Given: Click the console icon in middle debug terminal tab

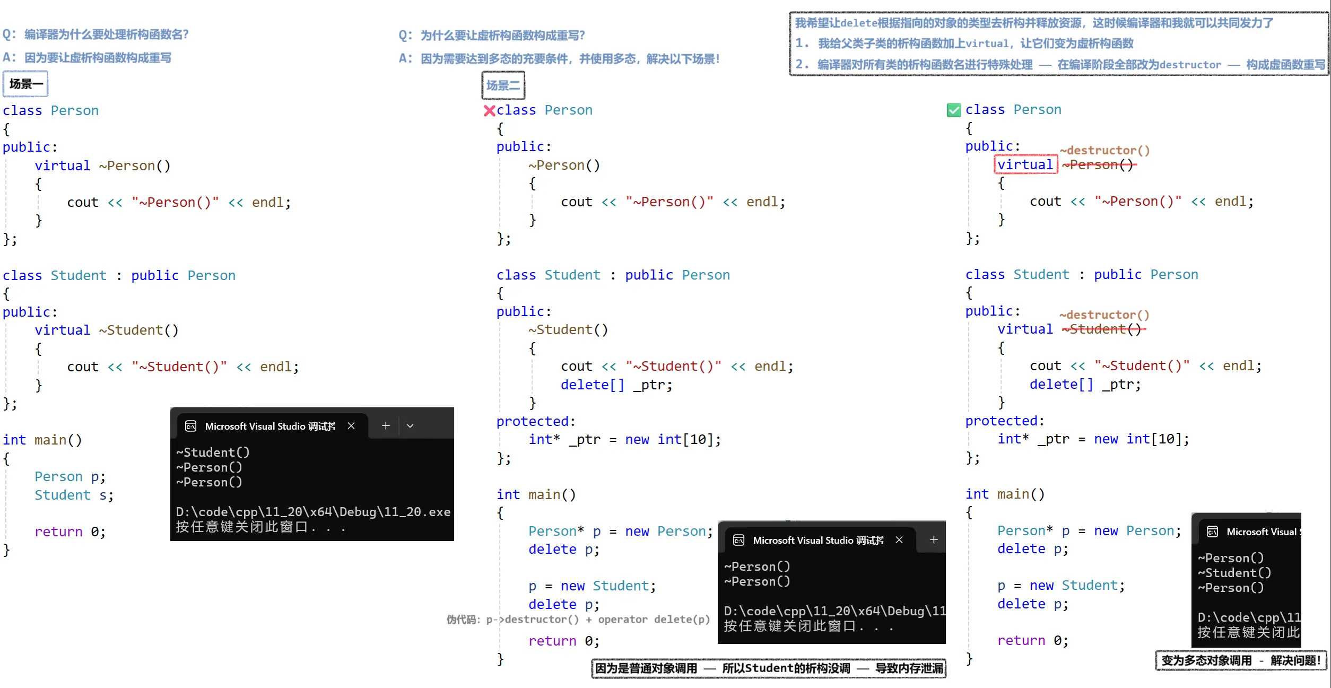Looking at the screenshot, I should coord(738,540).
